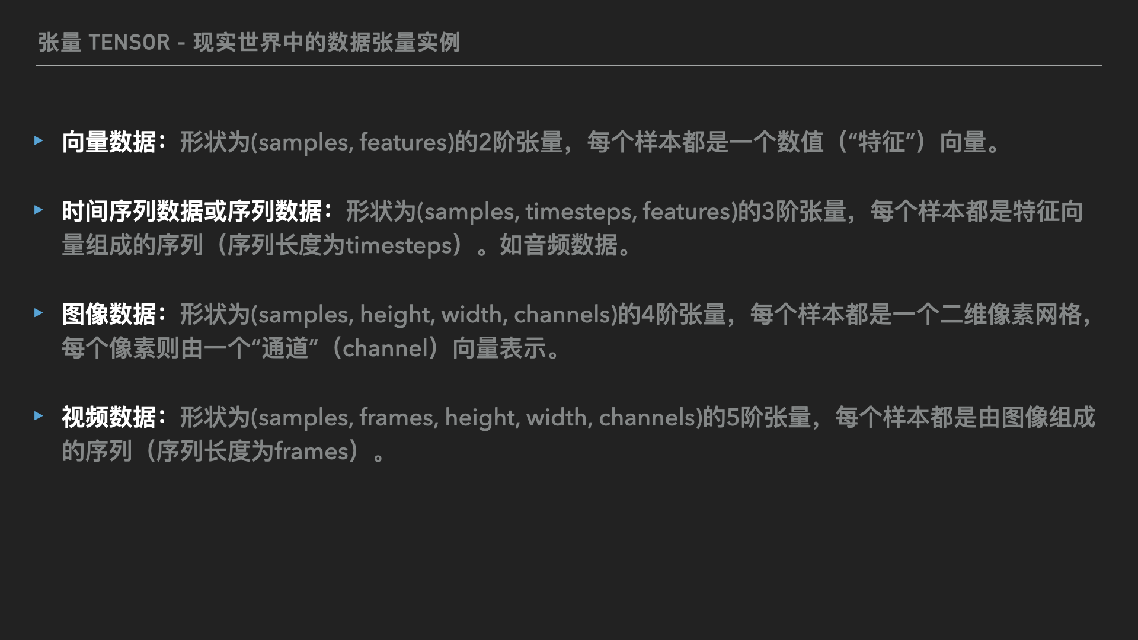1138x640 pixels.
Task: Click the blue bullet arrow beside 时间序列数据
Action: point(39,210)
